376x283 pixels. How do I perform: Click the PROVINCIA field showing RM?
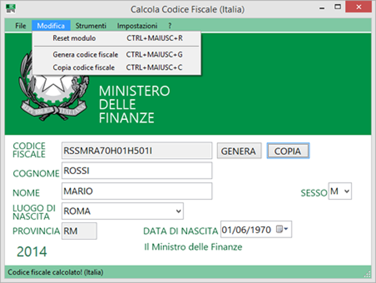[80, 231]
